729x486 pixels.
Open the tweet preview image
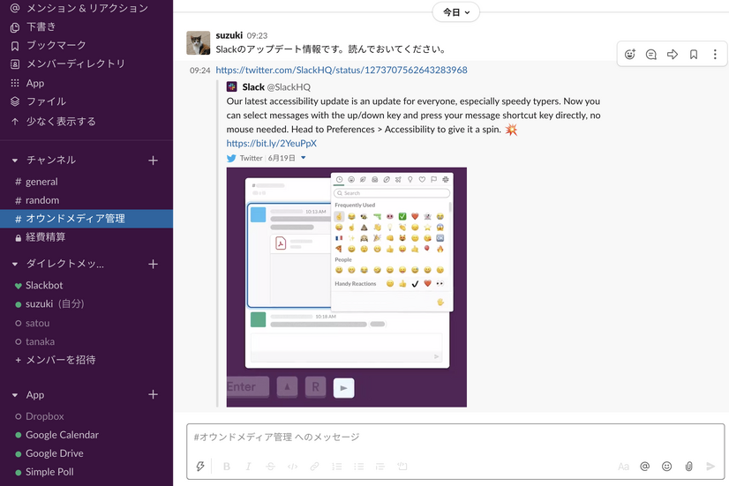point(346,288)
